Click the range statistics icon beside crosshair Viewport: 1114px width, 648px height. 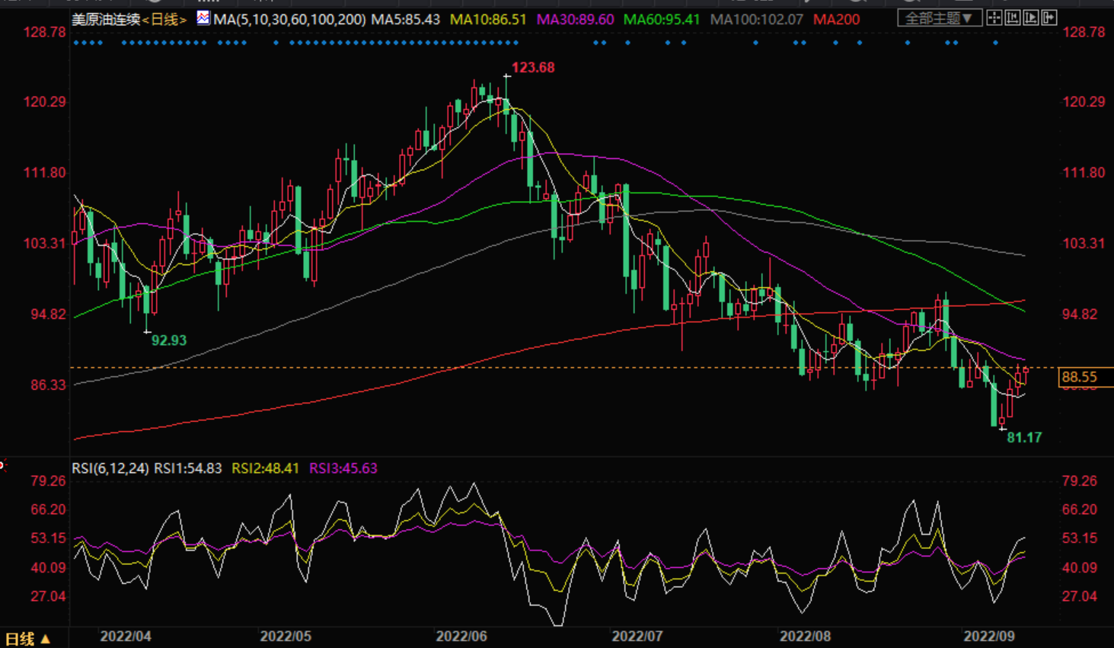(1013, 18)
